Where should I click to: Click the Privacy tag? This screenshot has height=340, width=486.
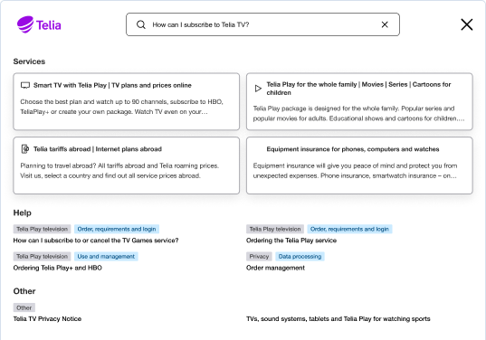click(259, 257)
